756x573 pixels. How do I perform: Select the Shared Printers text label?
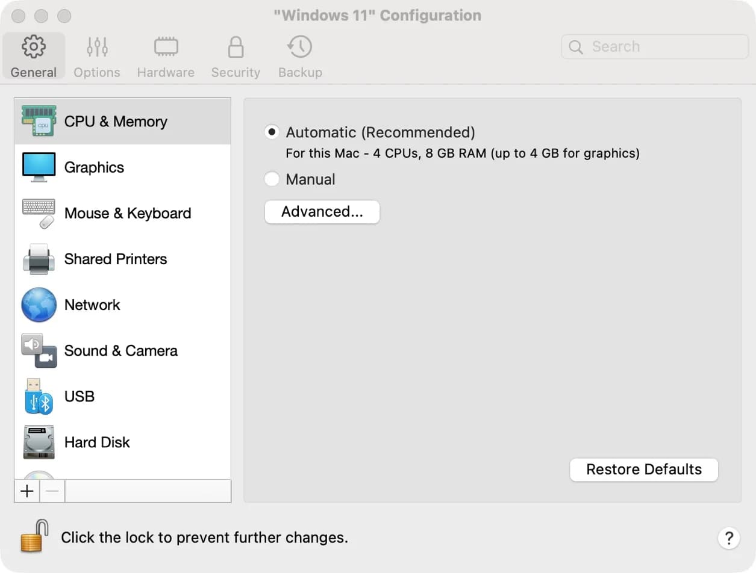(116, 259)
